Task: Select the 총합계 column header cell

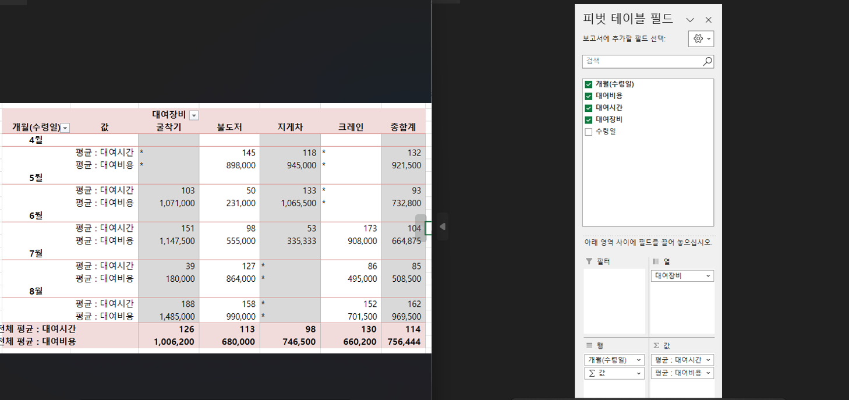Action: 403,128
